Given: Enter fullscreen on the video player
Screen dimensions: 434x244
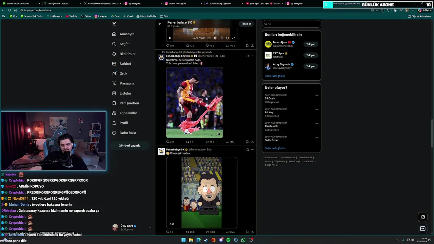Looking at the screenshot, I should pyautogui.click(x=233, y=38).
